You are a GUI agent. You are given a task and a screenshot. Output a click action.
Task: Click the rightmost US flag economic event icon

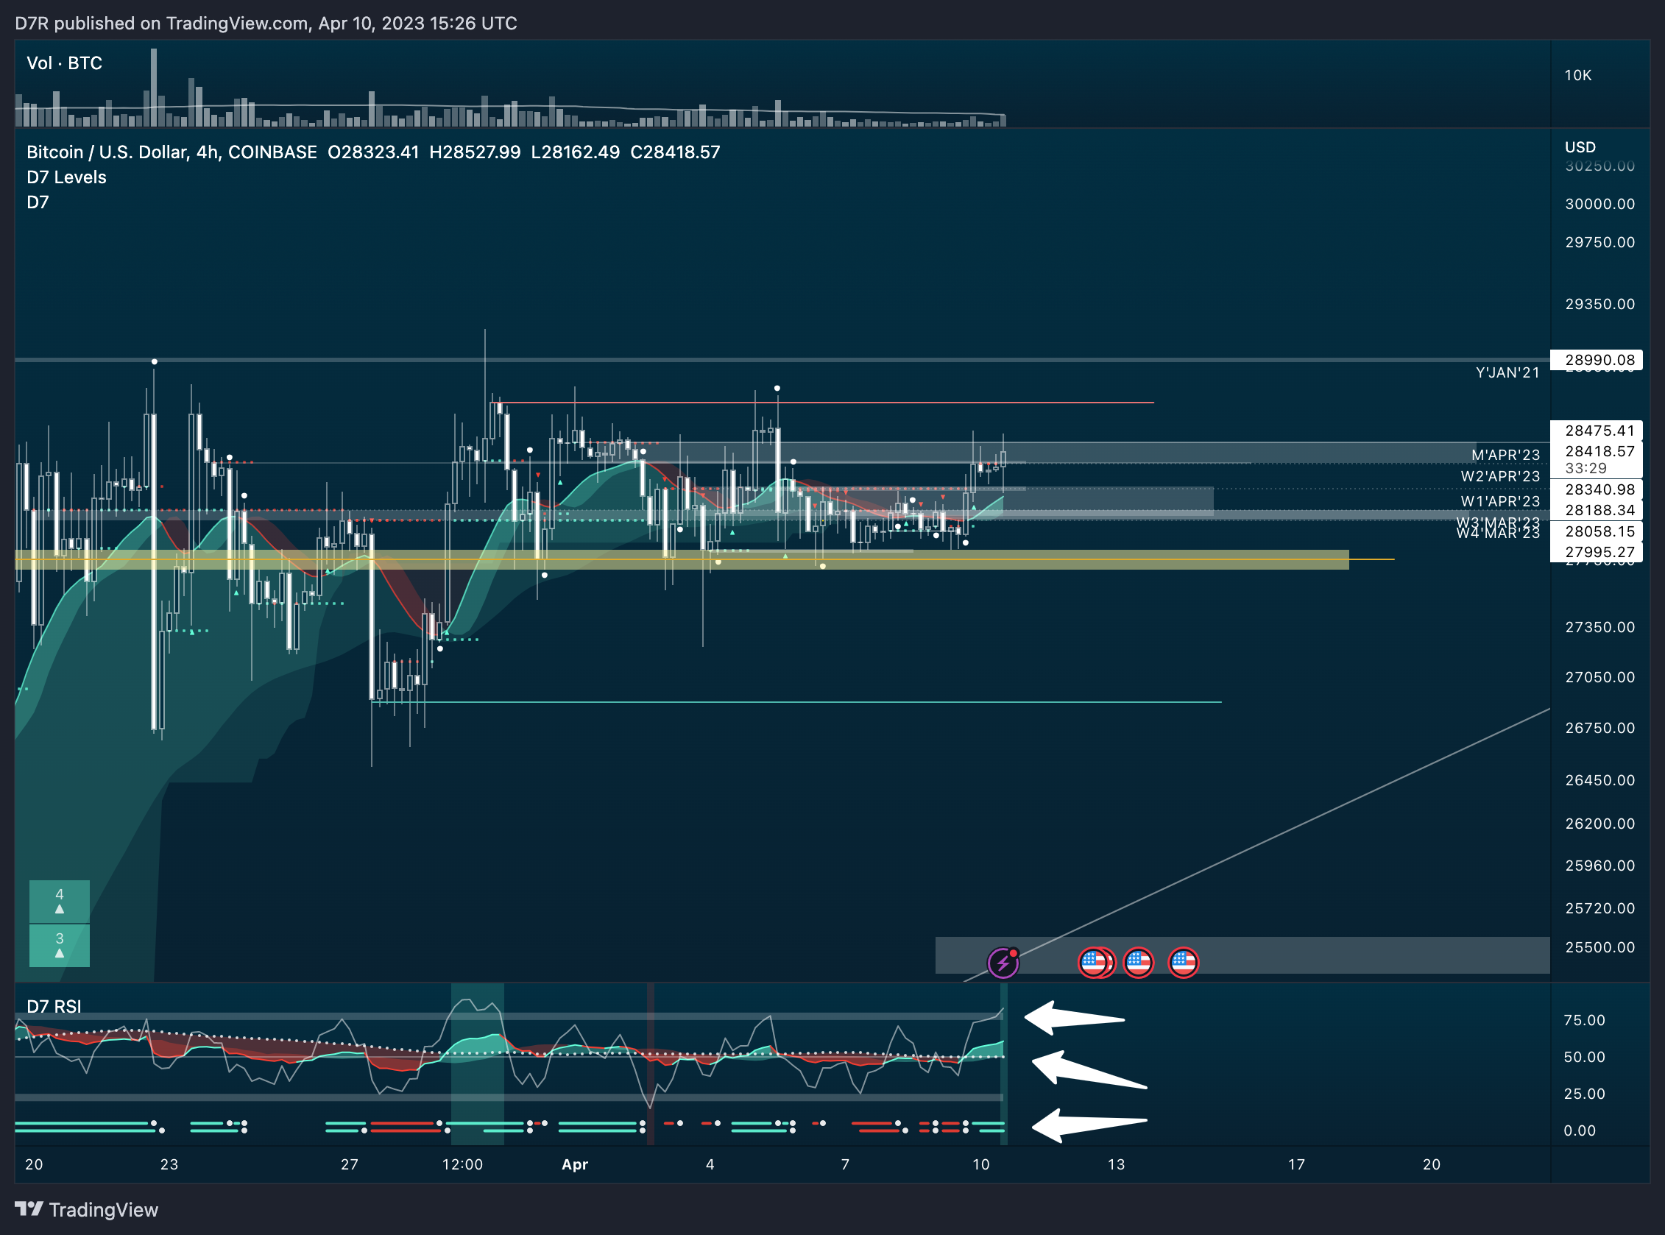tap(1183, 963)
